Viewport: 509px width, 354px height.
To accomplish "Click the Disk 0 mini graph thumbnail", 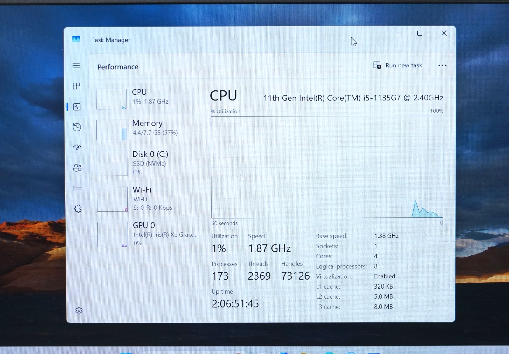I will click(112, 163).
